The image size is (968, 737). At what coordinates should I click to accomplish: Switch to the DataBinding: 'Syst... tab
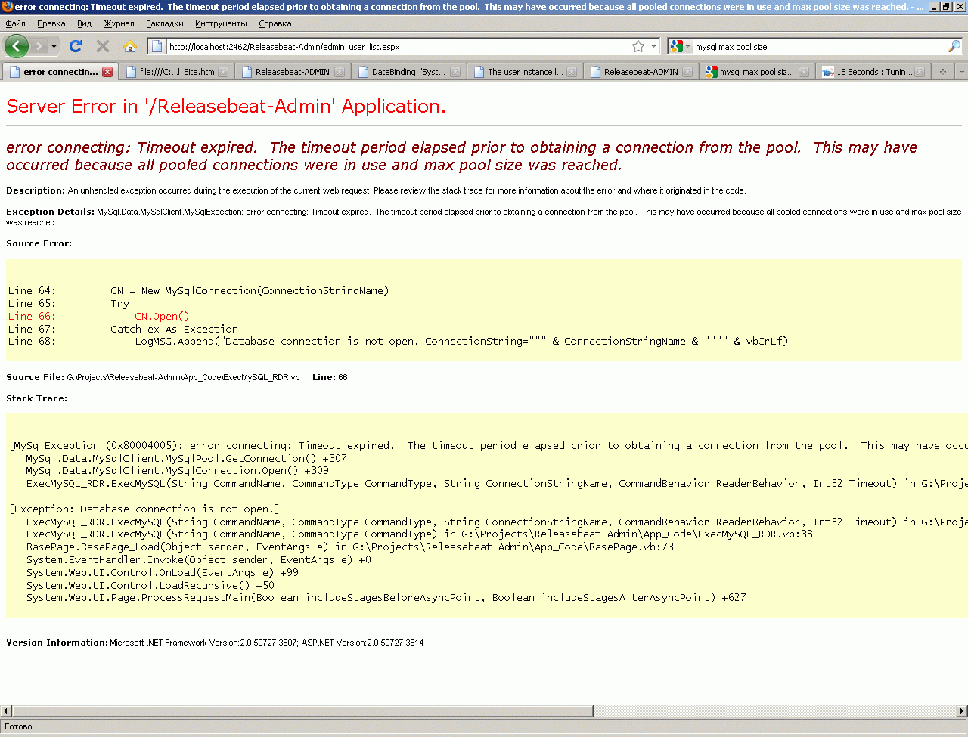408,72
